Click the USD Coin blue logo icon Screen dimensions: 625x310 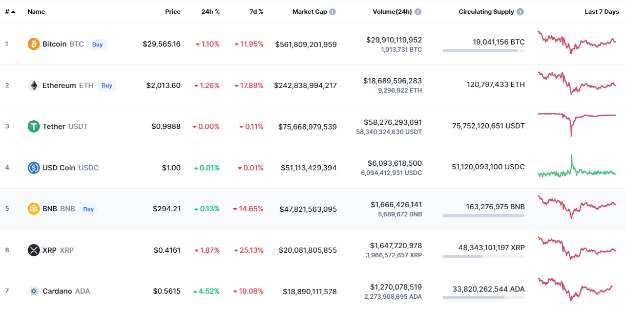pyautogui.click(x=34, y=168)
